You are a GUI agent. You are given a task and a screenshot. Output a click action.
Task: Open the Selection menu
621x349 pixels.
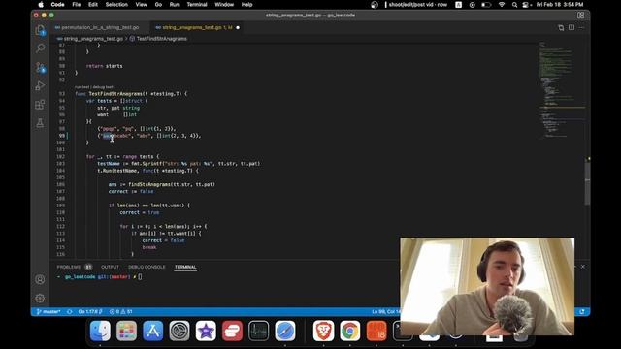tap(116, 4)
